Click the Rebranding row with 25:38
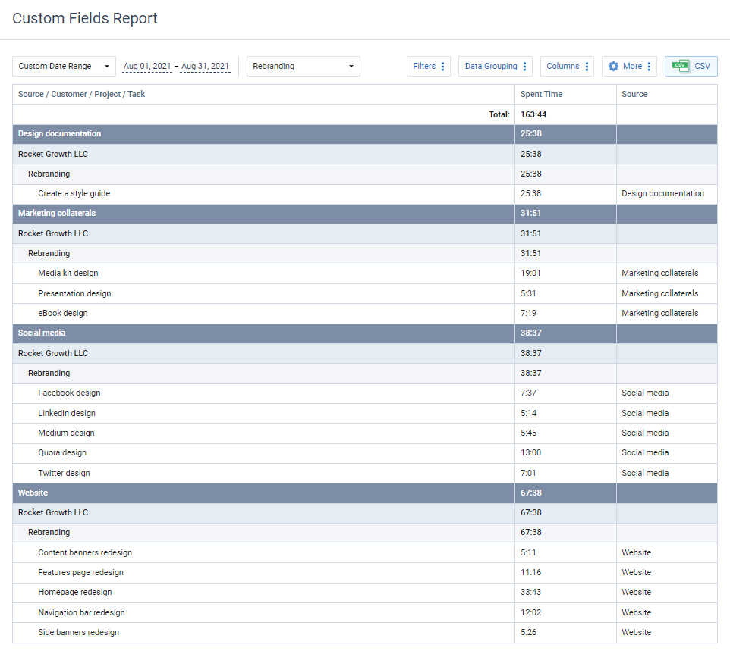Image resolution: width=730 pixels, height=654 pixels. tap(364, 174)
